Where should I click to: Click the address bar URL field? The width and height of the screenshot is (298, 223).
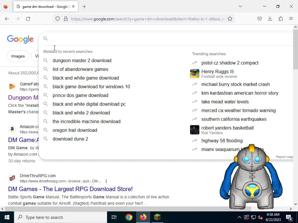click(148, 19)
